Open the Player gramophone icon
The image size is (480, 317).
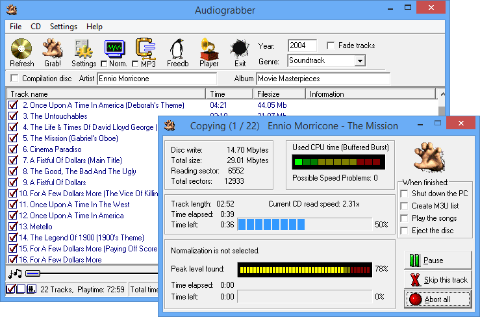[x=208, y=49]
